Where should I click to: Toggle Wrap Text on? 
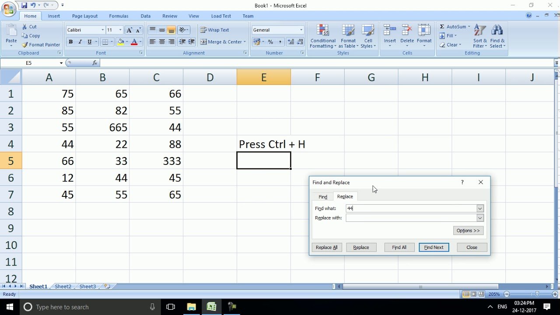coord(215,30)
